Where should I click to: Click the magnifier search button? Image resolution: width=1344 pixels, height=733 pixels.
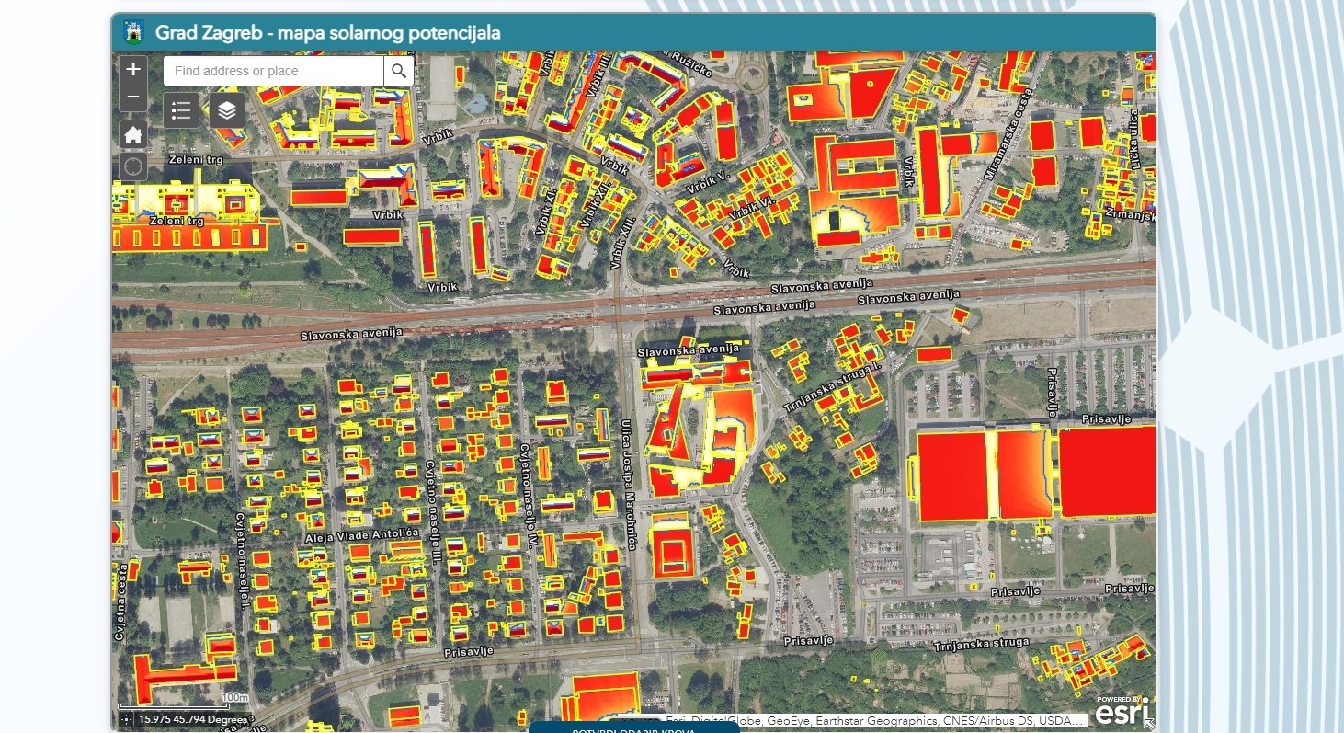[x=398, y=71]
